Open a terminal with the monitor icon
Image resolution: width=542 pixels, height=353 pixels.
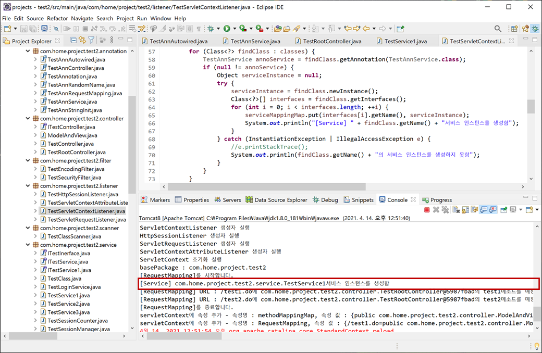(44, 28)
